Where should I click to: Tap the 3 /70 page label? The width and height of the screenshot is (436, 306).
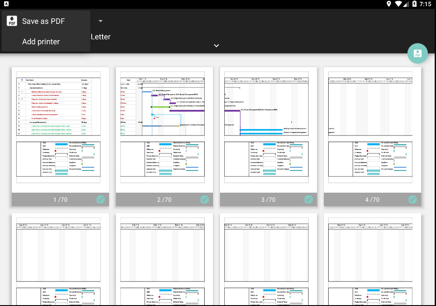coord(268,200)
